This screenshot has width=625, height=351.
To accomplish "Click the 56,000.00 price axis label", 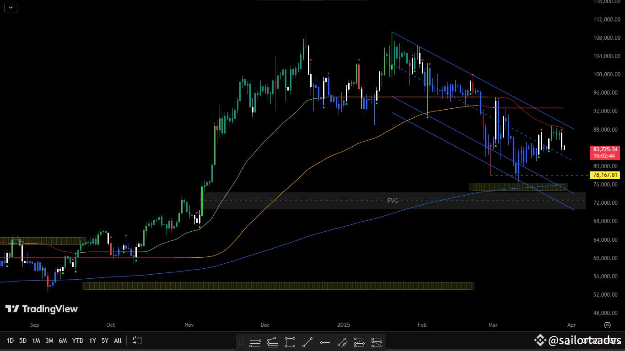I will coord(605,276).
